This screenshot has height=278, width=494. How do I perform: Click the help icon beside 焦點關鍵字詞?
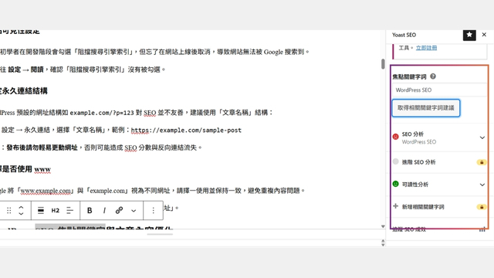coord(433,76)
